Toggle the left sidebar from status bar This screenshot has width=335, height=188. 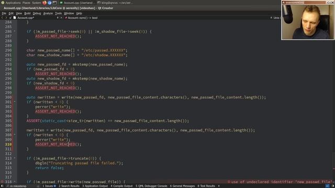point(2,186)
